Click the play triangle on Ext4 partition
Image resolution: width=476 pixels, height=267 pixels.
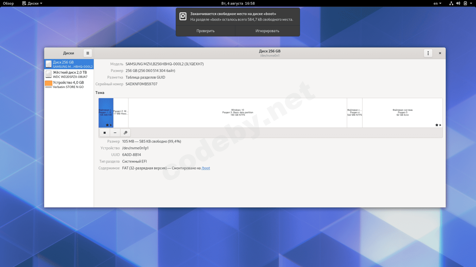point(440,125)
